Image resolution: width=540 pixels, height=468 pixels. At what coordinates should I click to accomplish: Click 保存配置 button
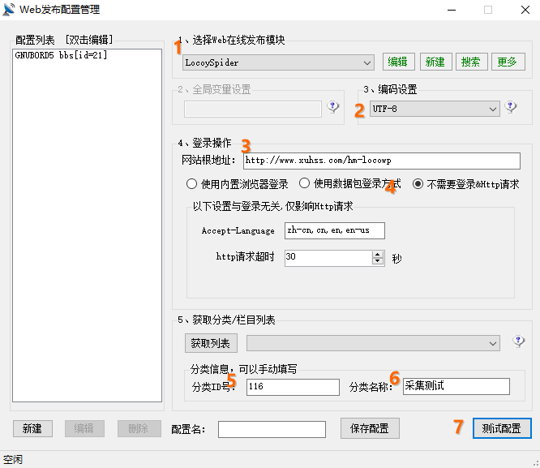(369, 429)
